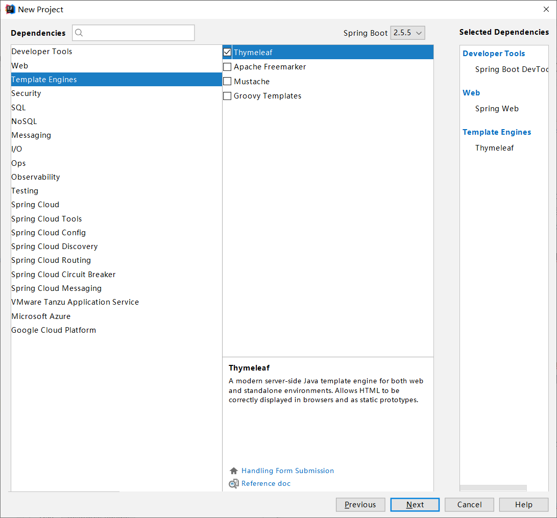Image resolution: width=557 pixels, height=518 pixels.
Task: Select the Spring Cloud Discovery category
Action: [116, 246]
